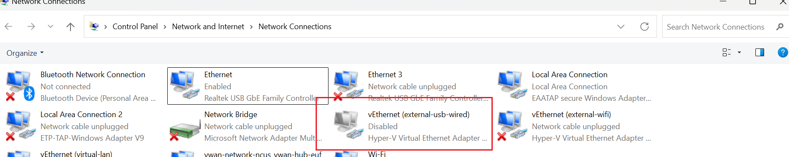Viewport: 789px width, 157px height.
Task: Toggle the preview pane button
Action: click(759, 52)
